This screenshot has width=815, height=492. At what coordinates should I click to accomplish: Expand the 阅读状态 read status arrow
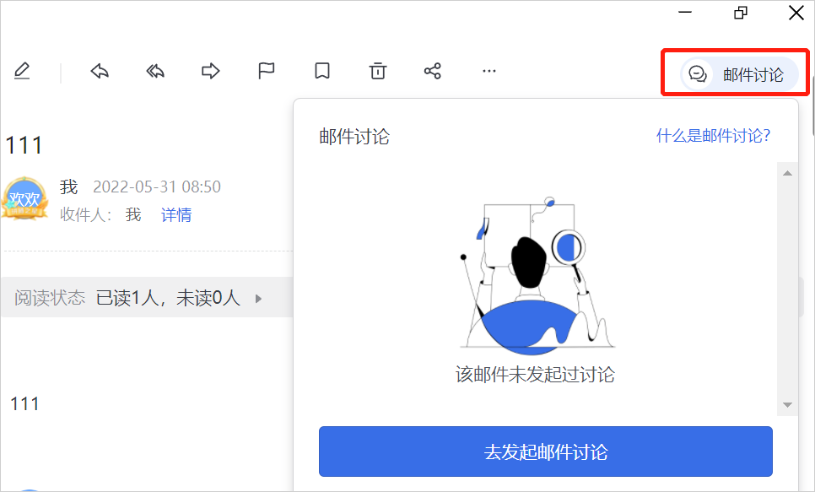pos(258,299)
